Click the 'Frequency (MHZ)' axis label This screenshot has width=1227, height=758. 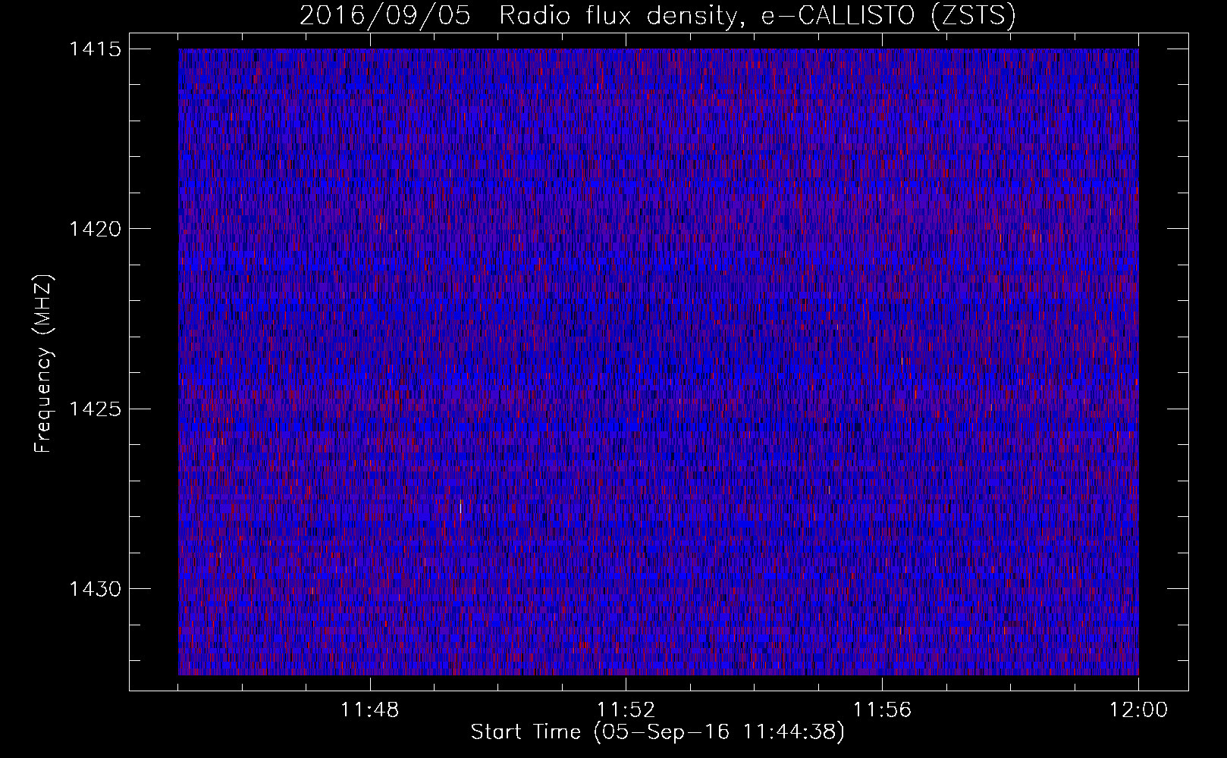(43, 363)
